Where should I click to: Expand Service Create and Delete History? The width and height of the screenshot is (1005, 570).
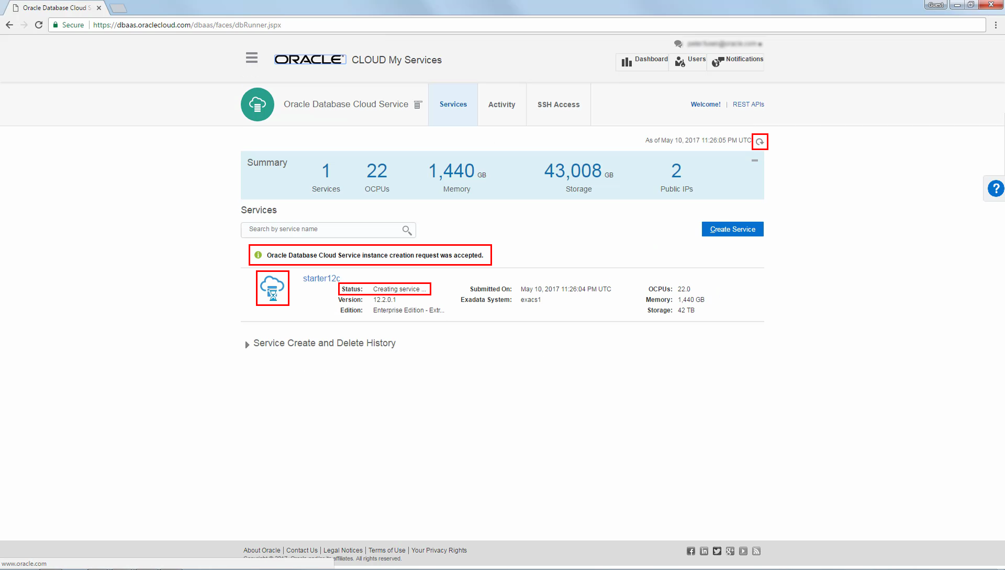[x=247, y=345]
